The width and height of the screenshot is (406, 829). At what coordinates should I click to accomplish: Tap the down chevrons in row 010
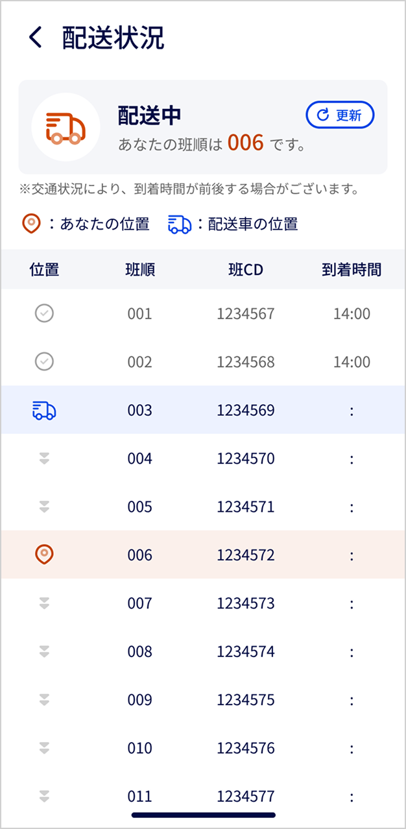[x=44, y=748]
